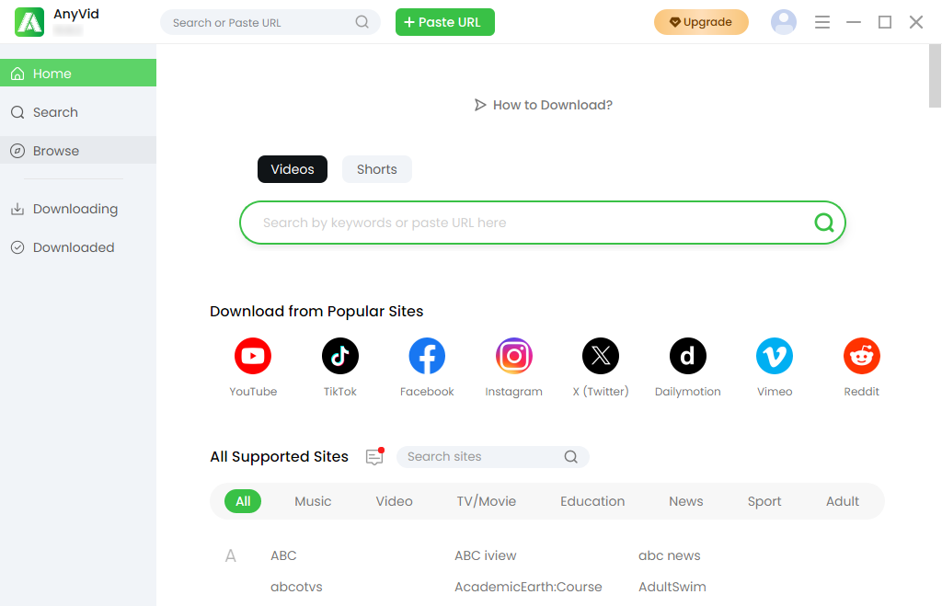Viewport: 942px width, 606px height.
Task: Focus the Search sites field
Action: tap(493, 456)
